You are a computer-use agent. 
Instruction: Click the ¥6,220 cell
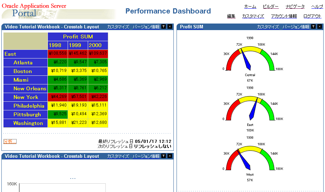tap(58, 62)
